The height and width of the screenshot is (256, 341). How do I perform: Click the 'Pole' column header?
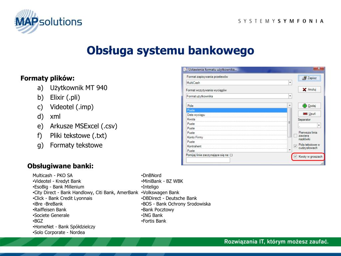(237, 106)
